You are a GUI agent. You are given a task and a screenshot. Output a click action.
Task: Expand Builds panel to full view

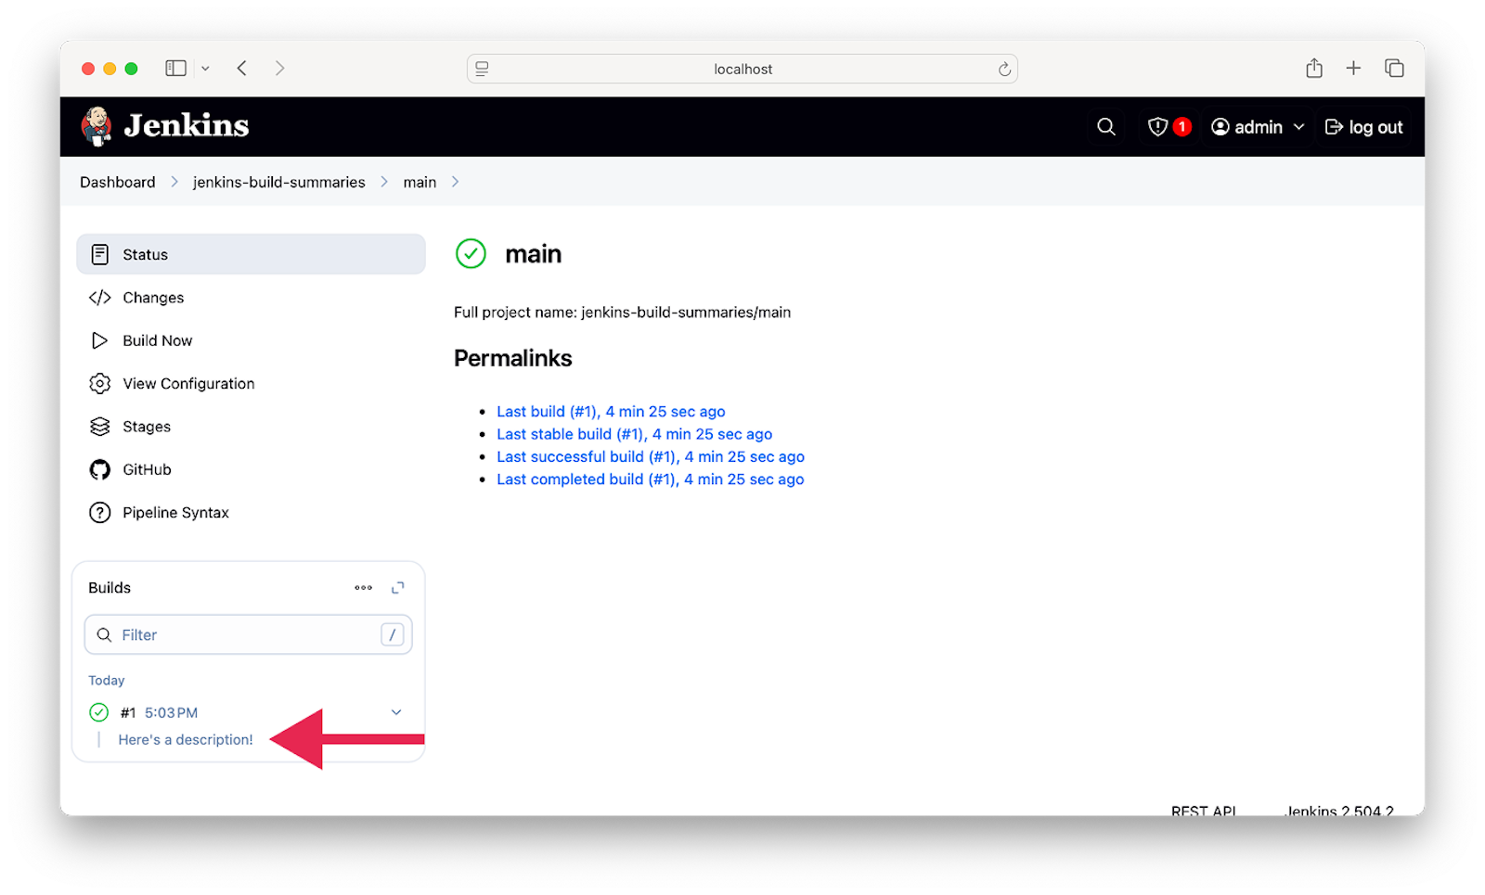tap(398, 587)
